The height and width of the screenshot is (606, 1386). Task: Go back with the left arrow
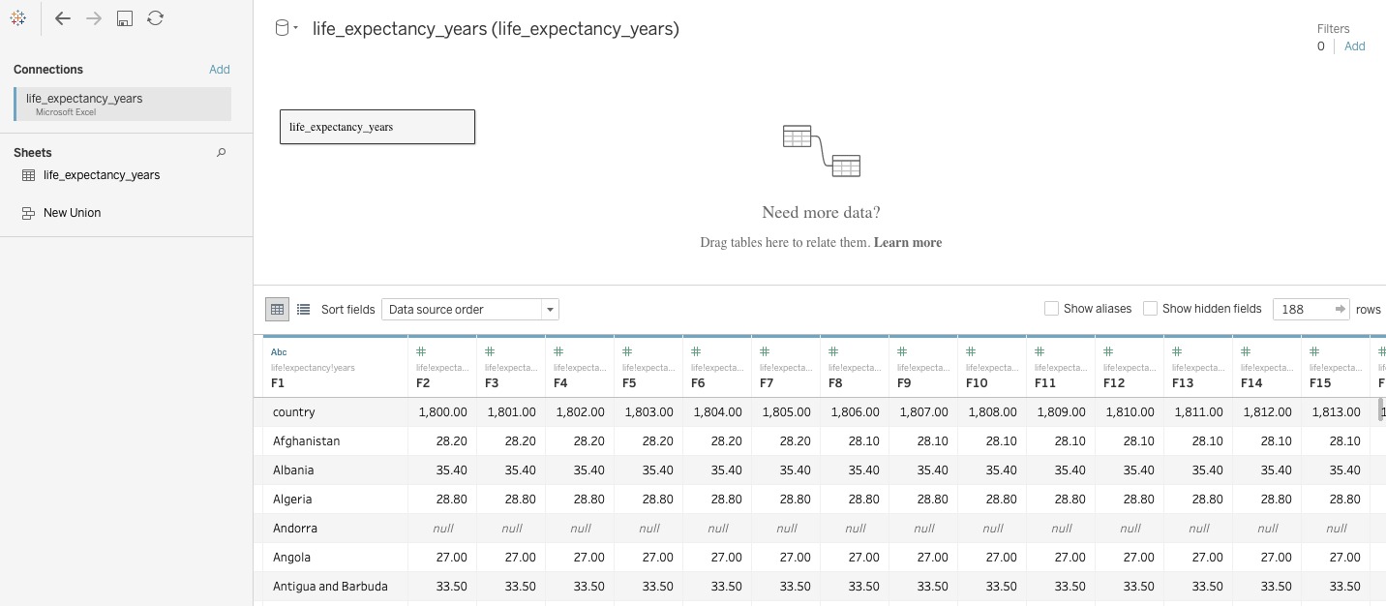pos(63,18)
